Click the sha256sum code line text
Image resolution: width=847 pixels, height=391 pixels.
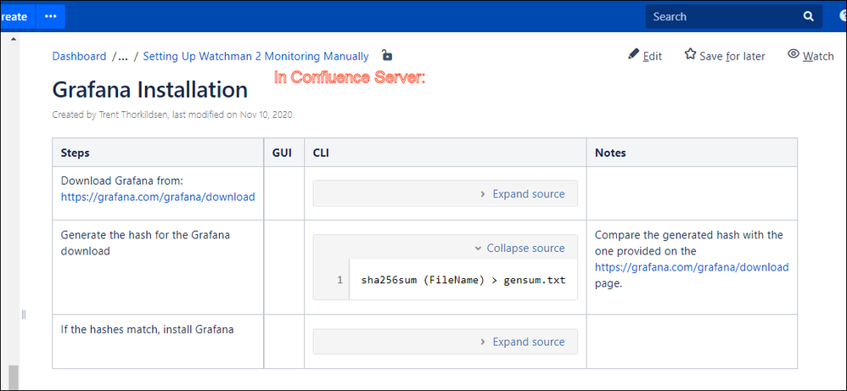[463, 280]
